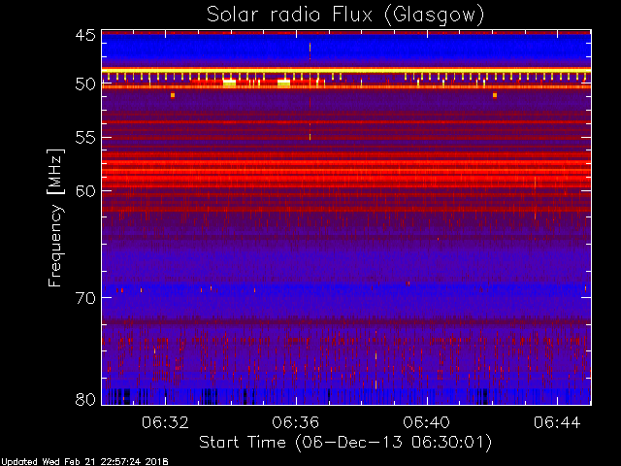Click the 'Solar radio Flux (Glasgow)' title
The width and height of the screenshot is (621, 466).
[345, 16]
